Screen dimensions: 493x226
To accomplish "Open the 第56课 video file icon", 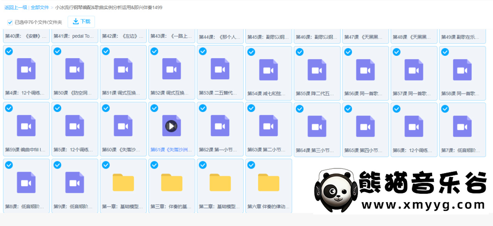I will click(x=366, y=70).
